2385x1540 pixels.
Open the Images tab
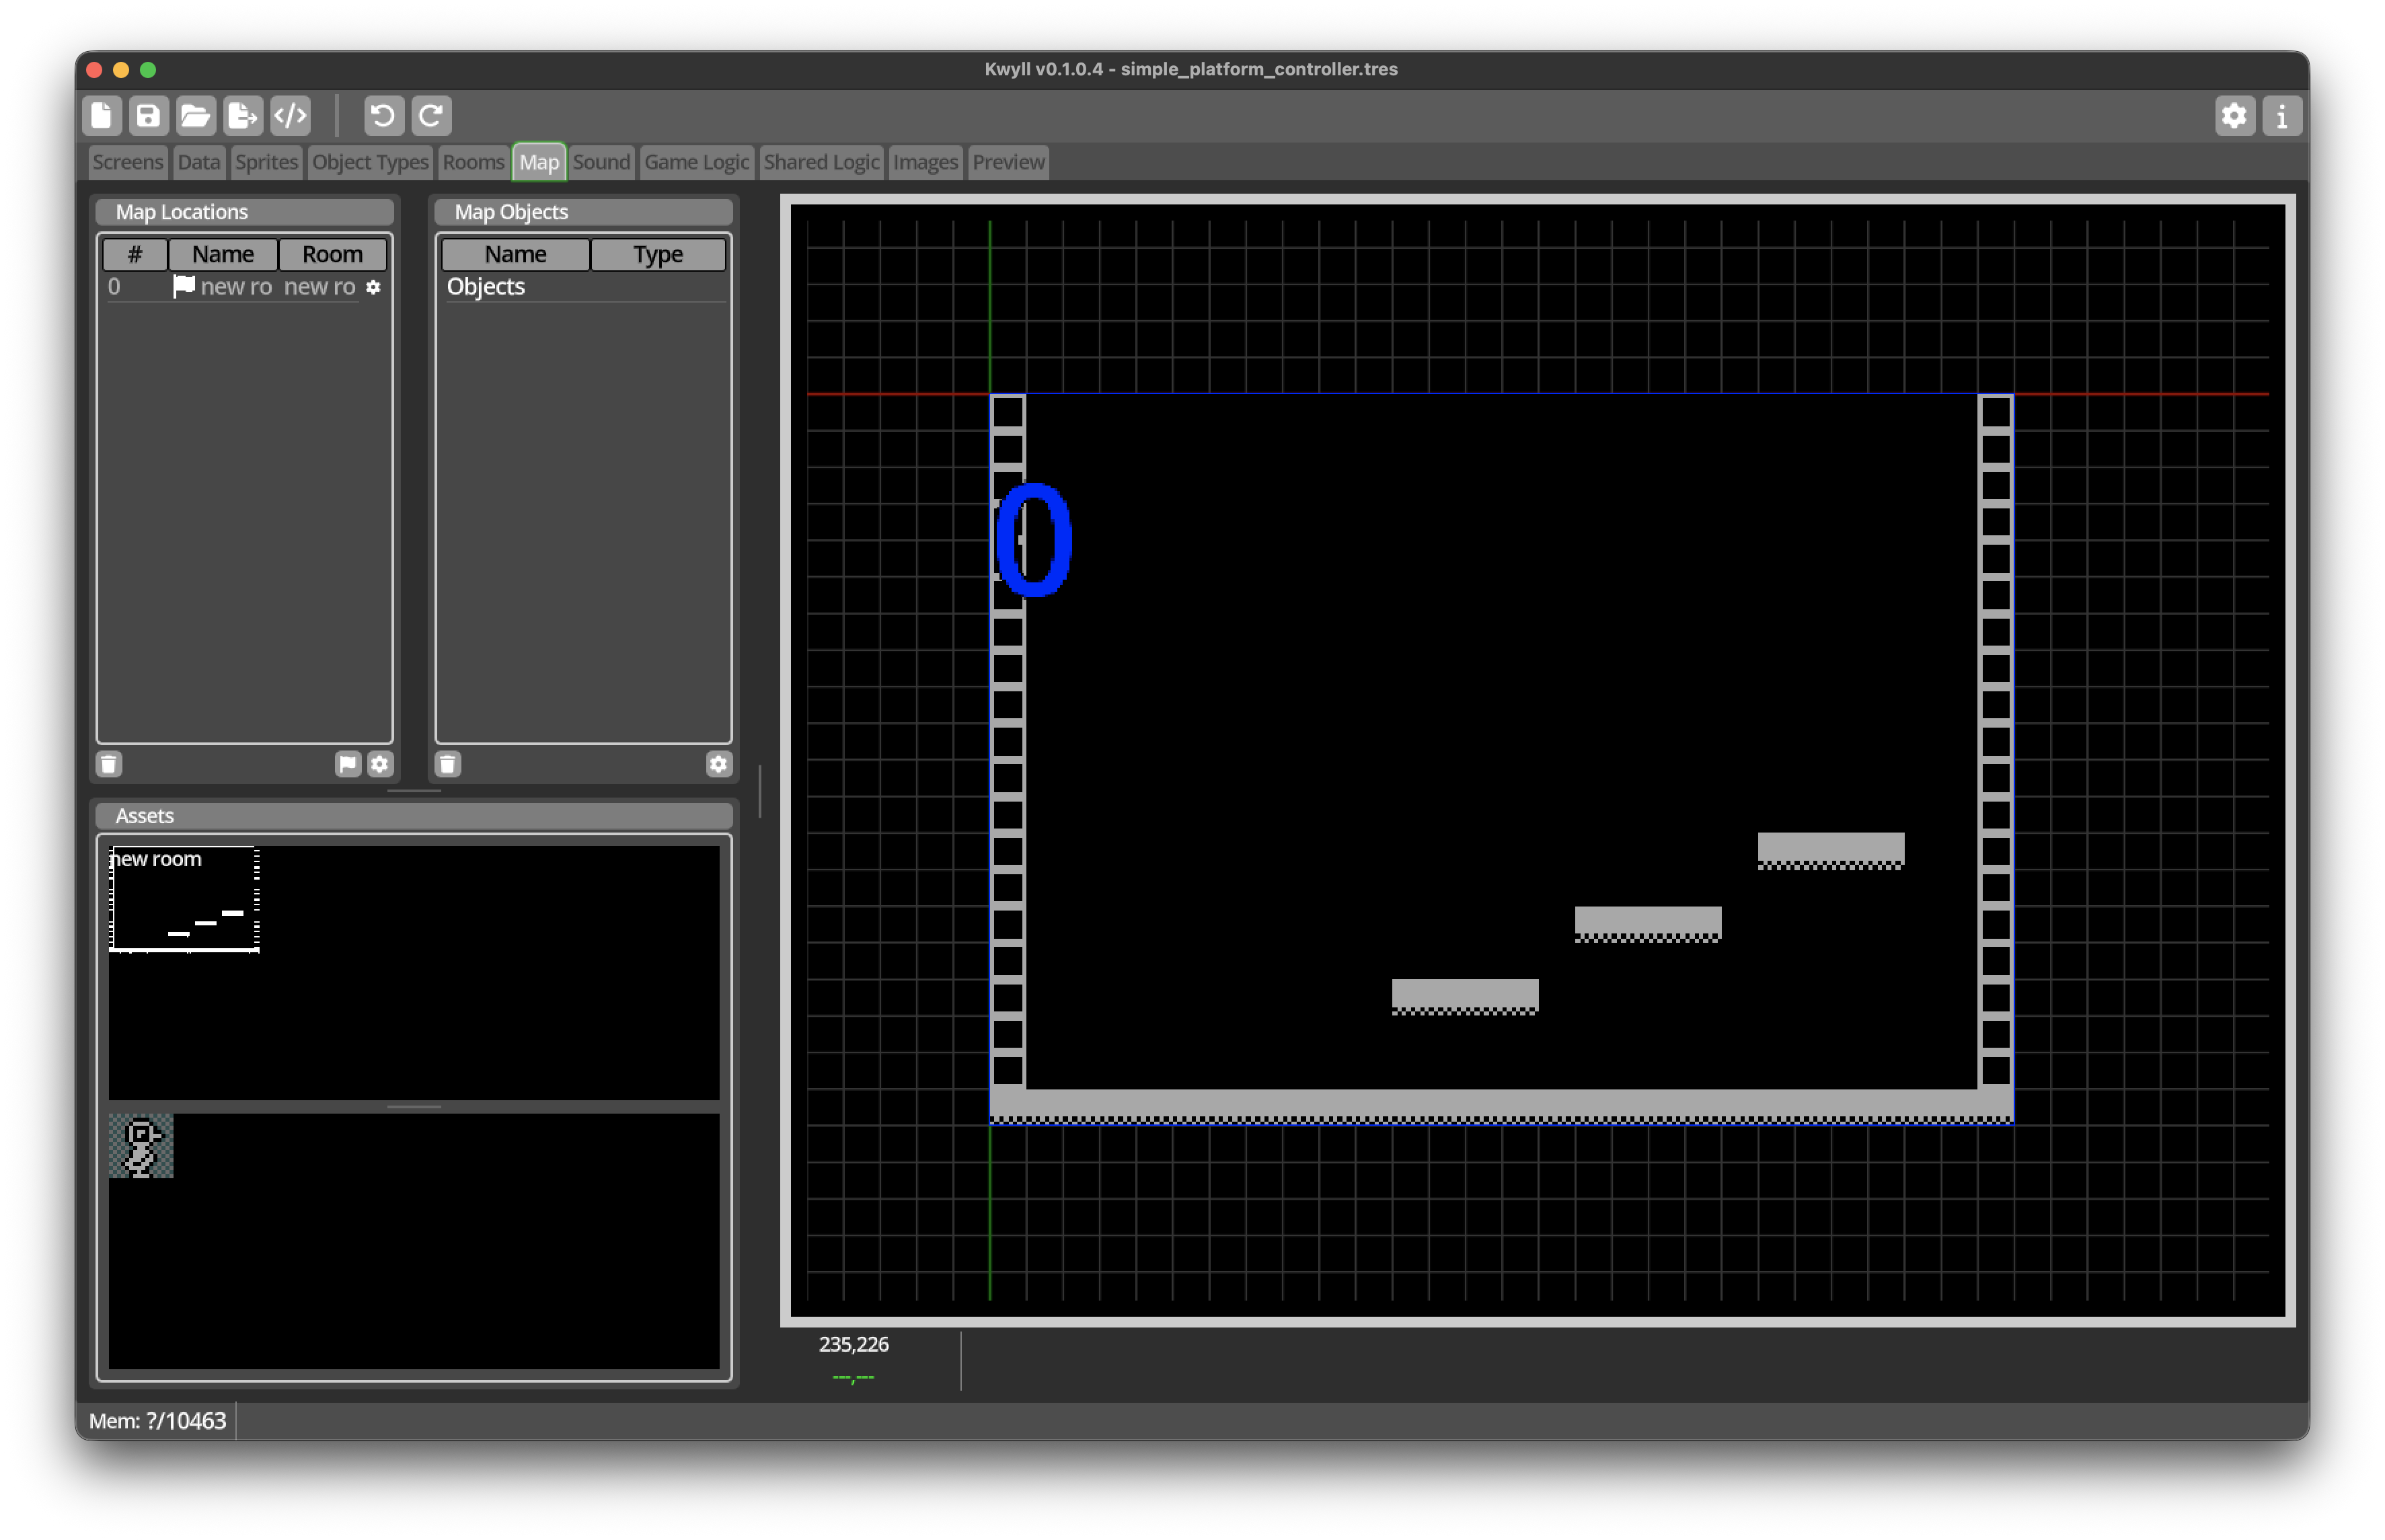tap(925, 162)
